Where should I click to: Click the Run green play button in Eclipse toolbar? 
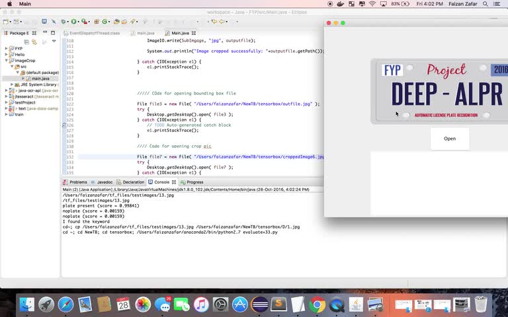point(73,22)
